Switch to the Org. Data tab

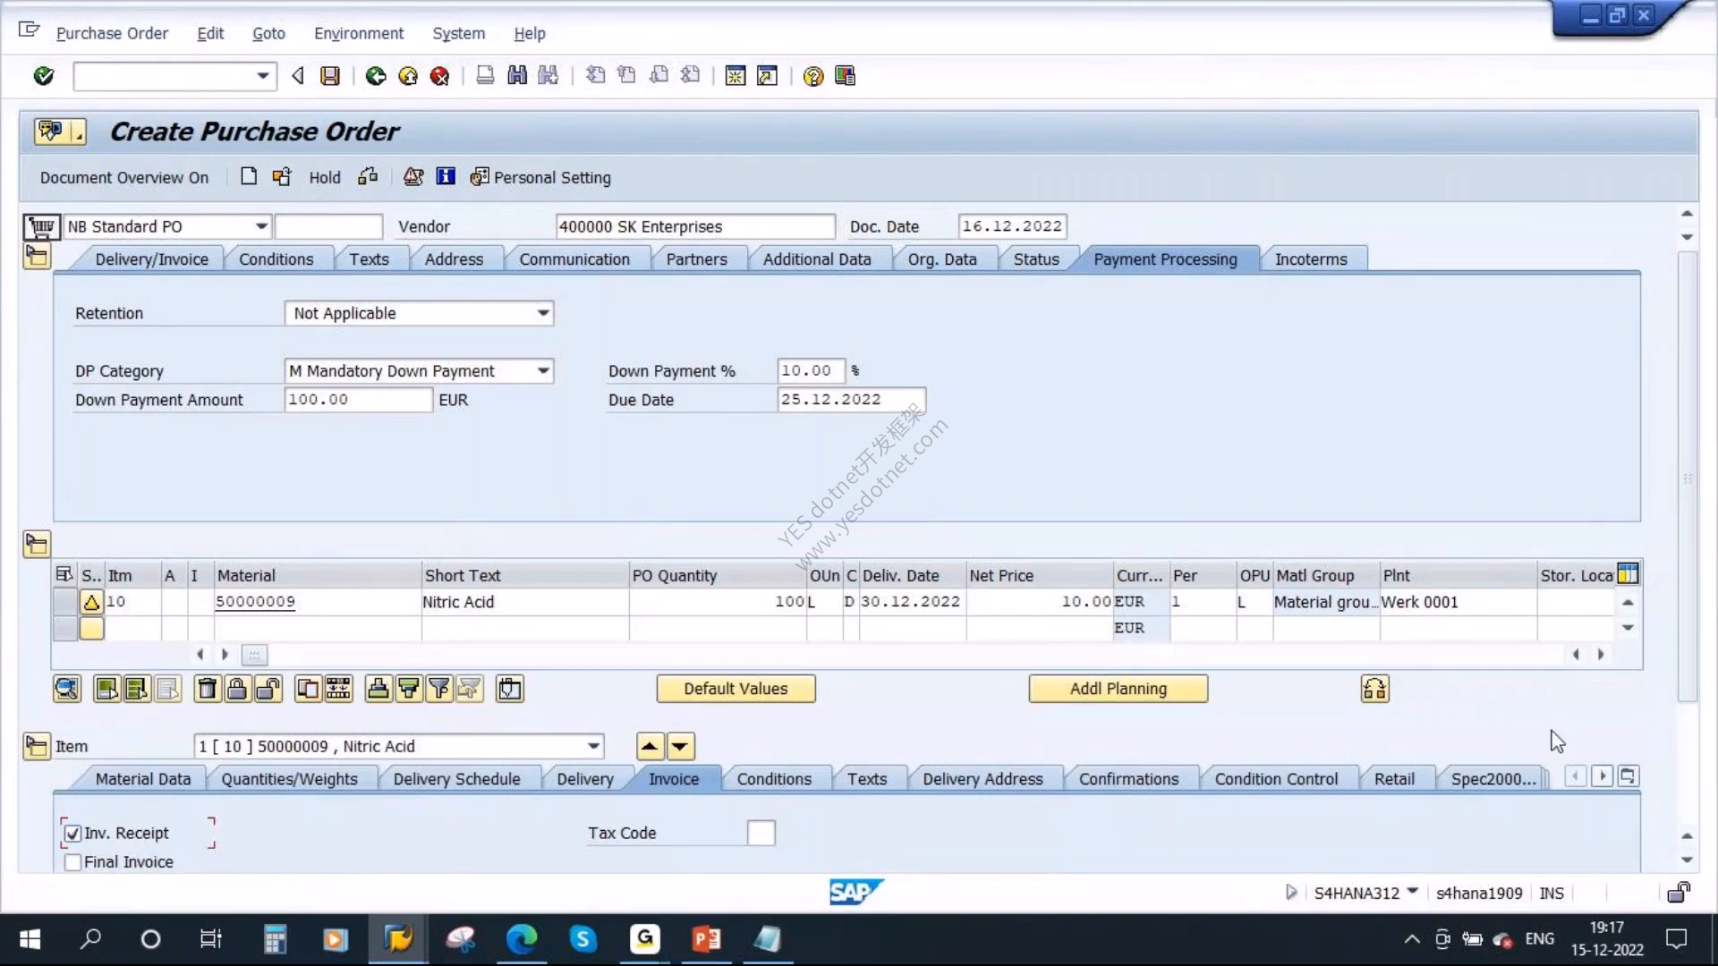[942, 259]
